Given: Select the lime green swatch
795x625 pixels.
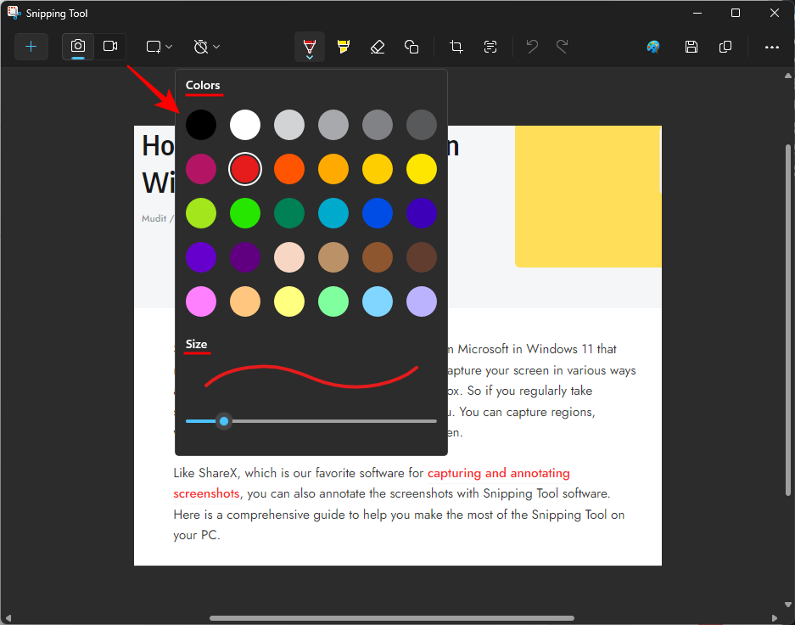Looking at the screenshot, I should pyautogui.click(x=201, y=213).
